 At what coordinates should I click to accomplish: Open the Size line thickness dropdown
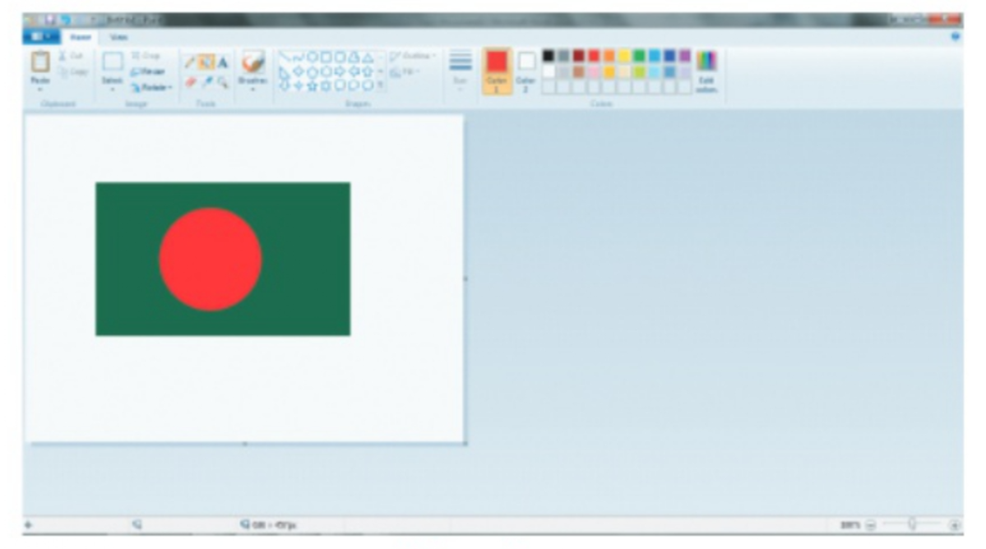tap(460, 70)
